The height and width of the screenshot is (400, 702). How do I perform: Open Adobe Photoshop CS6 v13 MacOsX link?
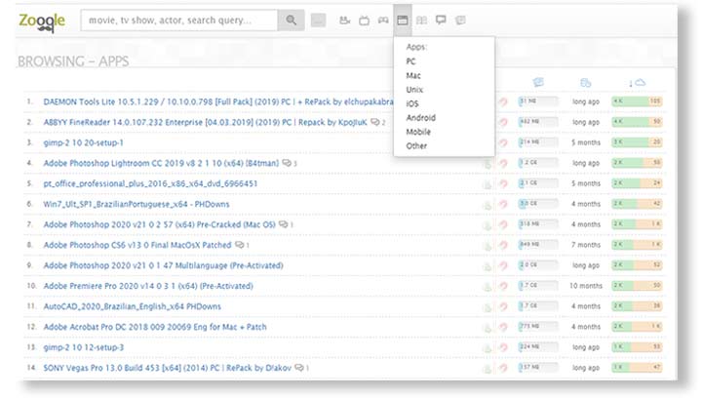tap(137, 245)
